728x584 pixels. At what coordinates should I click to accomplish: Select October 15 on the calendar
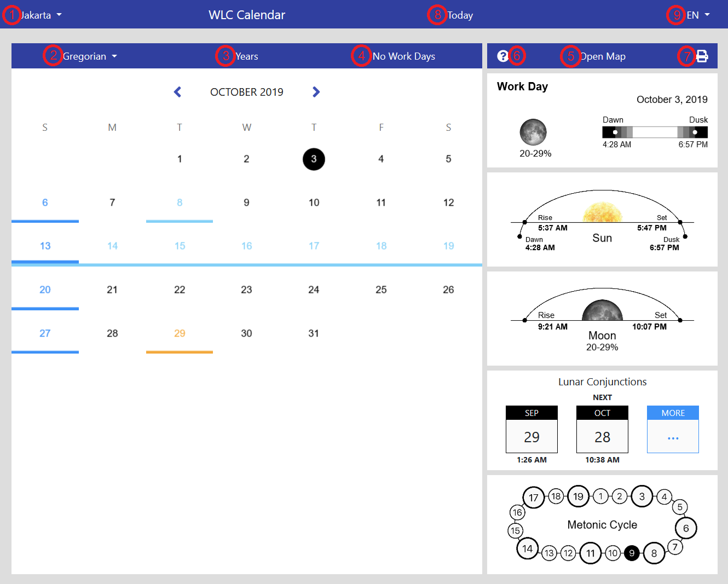(x=180, y=246)
